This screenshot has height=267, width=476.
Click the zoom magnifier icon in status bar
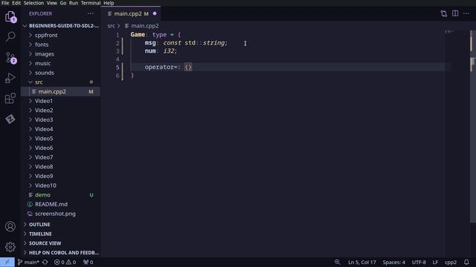[x=337, y=262]
